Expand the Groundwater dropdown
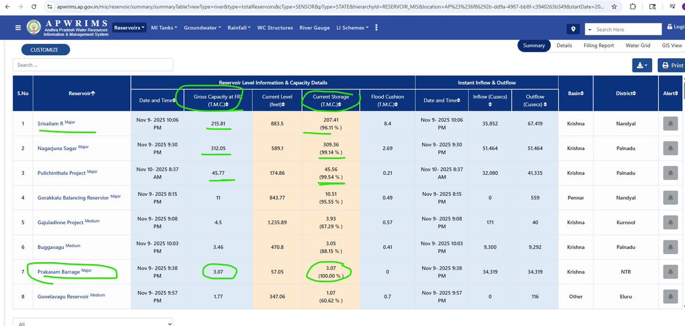 point(203,27)
